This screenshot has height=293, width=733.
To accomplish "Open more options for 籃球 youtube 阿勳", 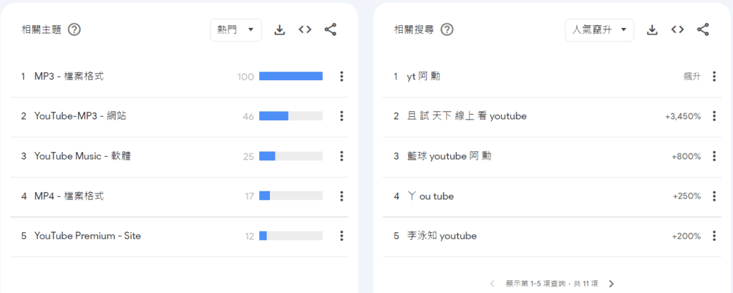I will click(714, 156).
